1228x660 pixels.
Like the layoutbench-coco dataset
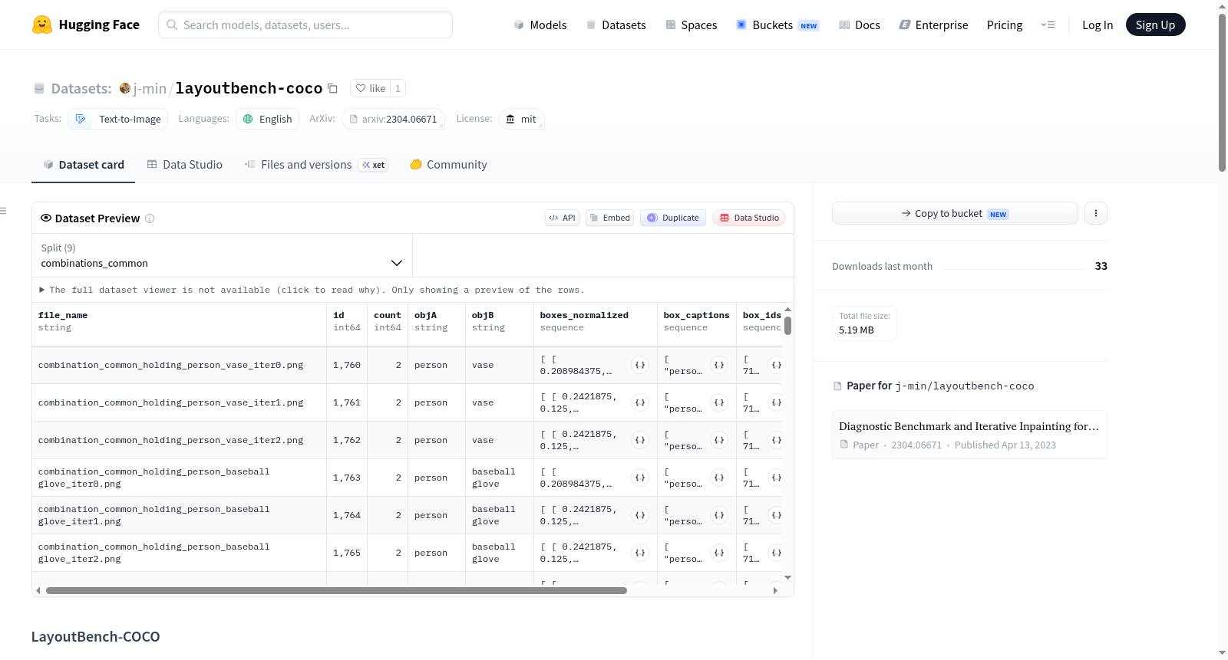pos(370,88)
